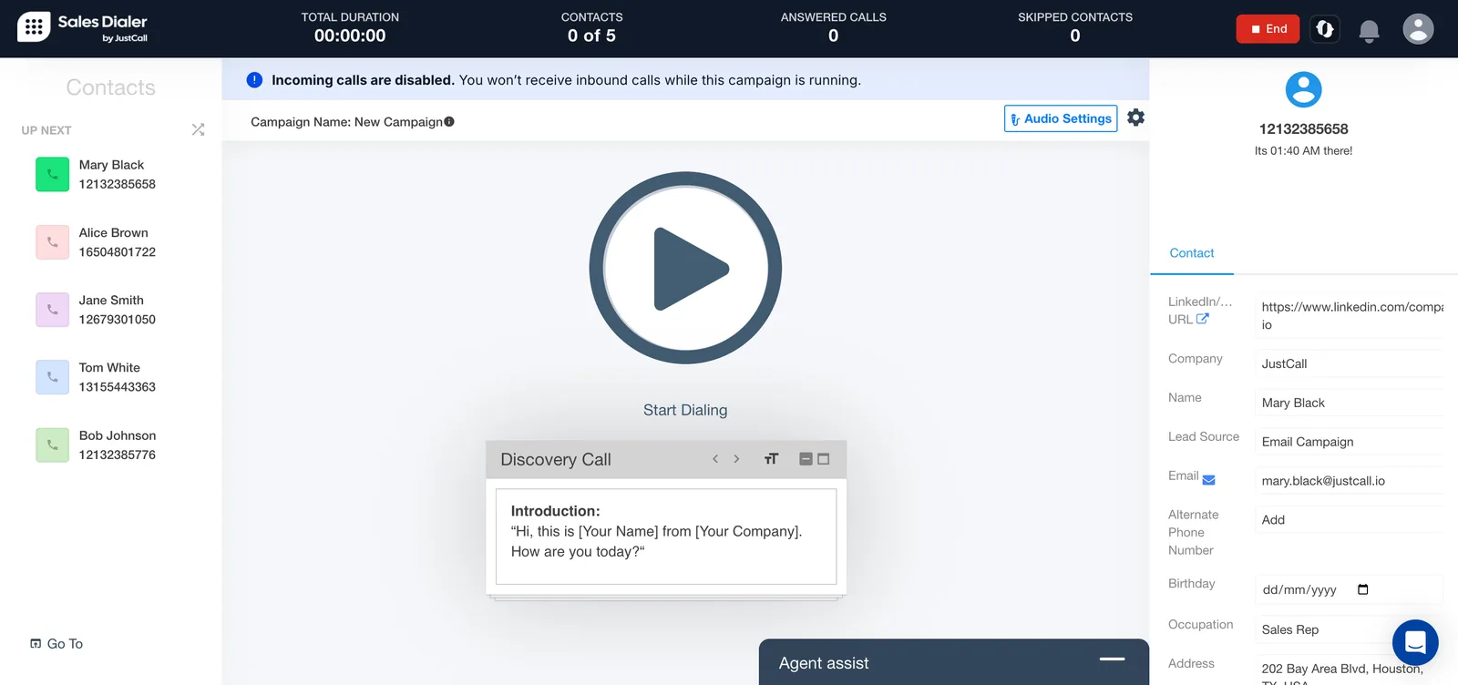Switch to the Contact tab
Viewport: 1458px width, 685px height.
click(1192, 253)
